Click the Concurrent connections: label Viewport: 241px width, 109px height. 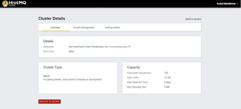[139, 73]
